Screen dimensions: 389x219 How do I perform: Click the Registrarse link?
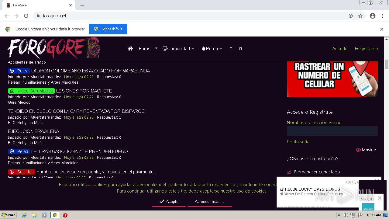tap(366, 49)
